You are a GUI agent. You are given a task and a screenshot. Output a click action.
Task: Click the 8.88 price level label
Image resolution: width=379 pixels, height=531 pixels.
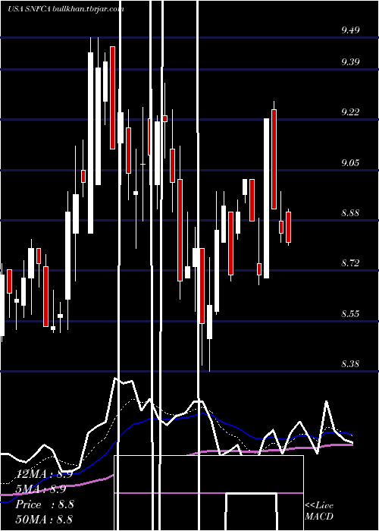[350, 213]
